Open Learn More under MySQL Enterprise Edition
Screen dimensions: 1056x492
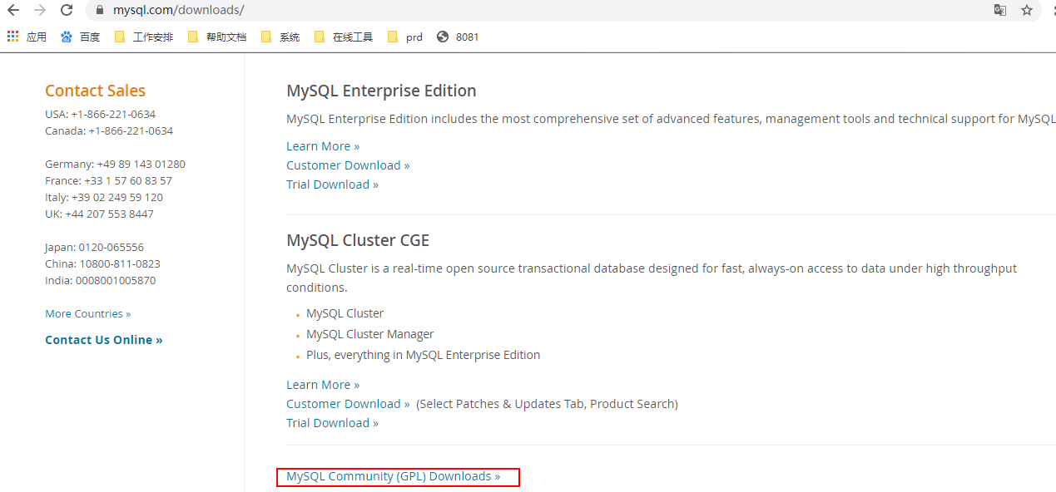(x=323, y=146)
